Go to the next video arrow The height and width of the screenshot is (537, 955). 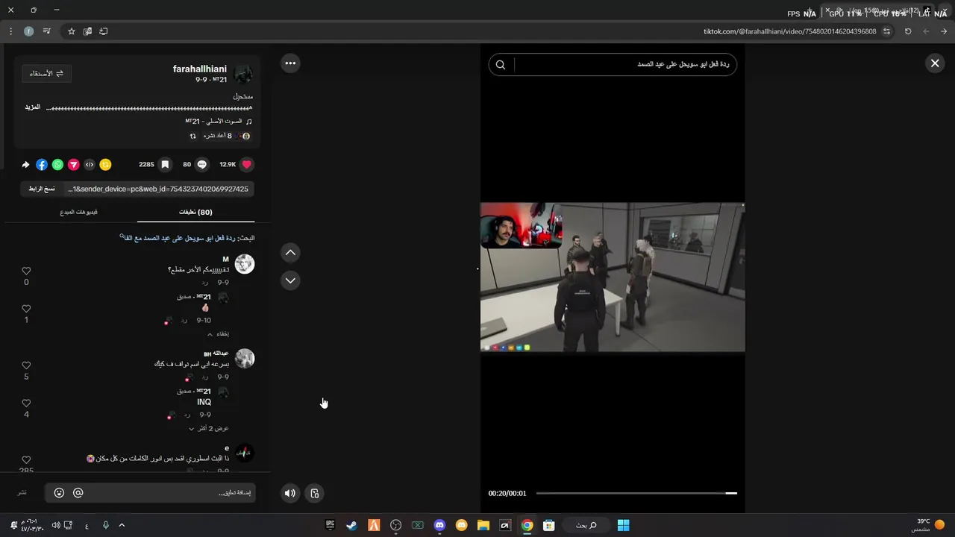(x=290, y=280)
